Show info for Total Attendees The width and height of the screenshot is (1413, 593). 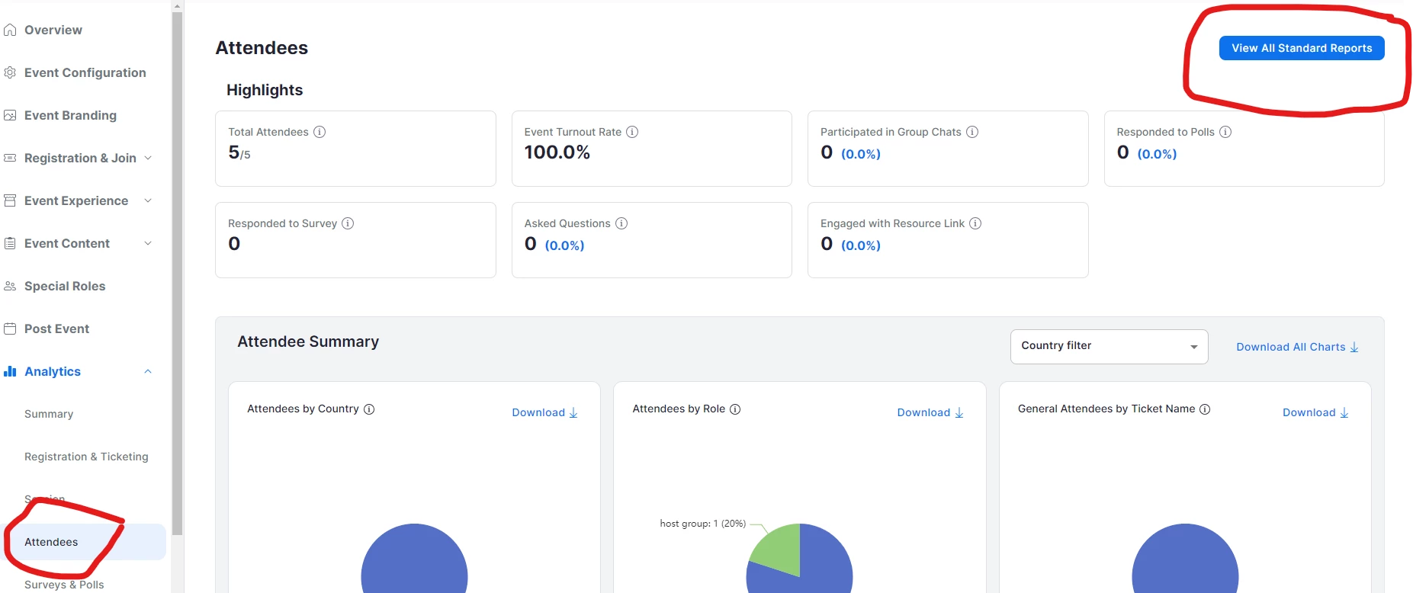click(320, 132)
